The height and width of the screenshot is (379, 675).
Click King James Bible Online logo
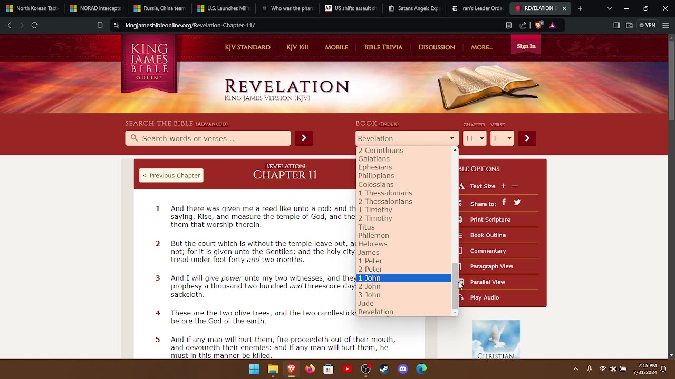(x=149, y=63)
